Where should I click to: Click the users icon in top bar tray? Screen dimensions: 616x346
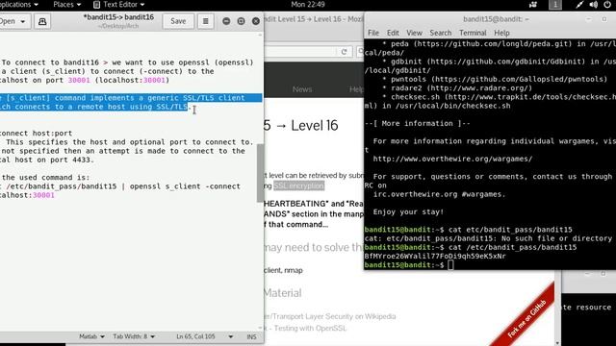coord(533,5)
